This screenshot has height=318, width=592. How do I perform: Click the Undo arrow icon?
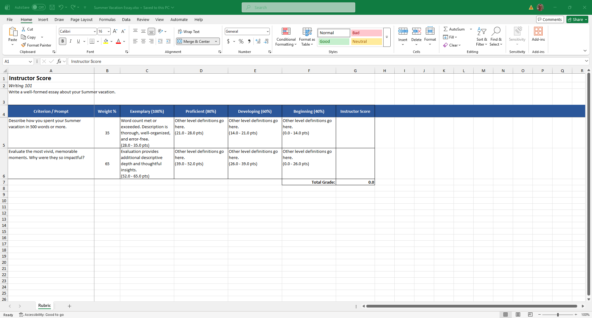(x=61, y=7)
